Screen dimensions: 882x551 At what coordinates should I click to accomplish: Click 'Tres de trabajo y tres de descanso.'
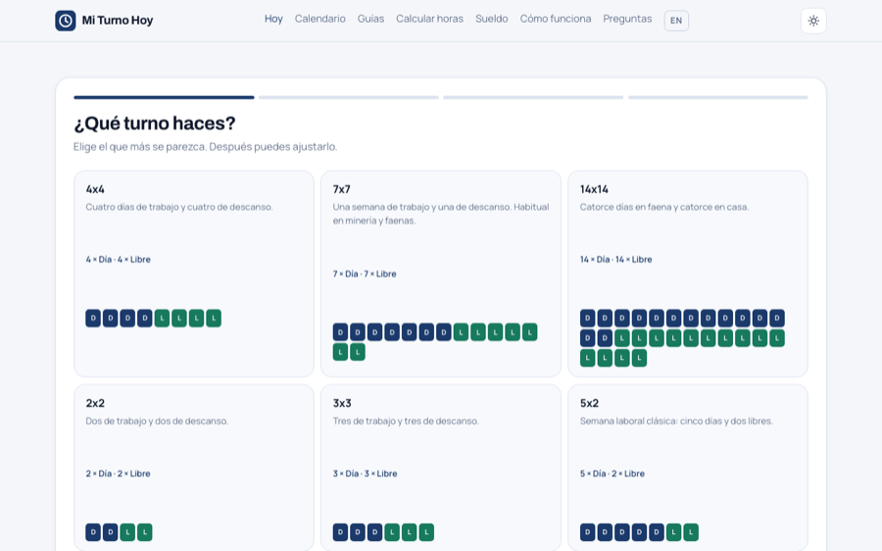click(x=406, y=421)
